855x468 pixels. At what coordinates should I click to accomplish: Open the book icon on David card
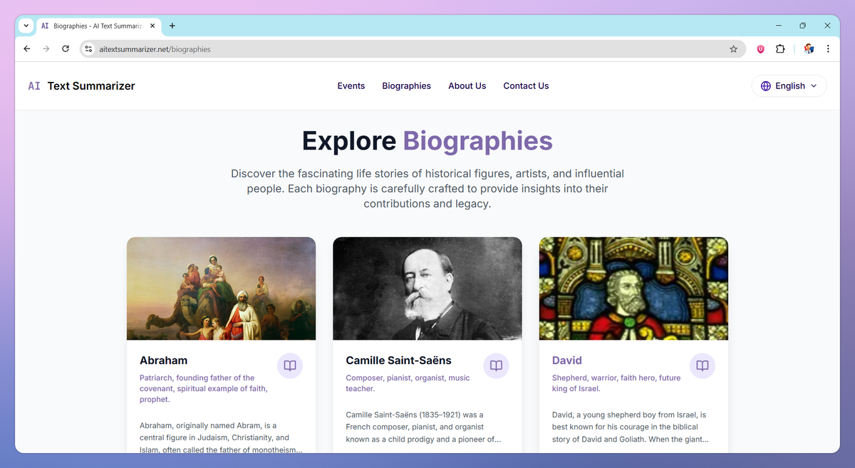pos(703,365)
